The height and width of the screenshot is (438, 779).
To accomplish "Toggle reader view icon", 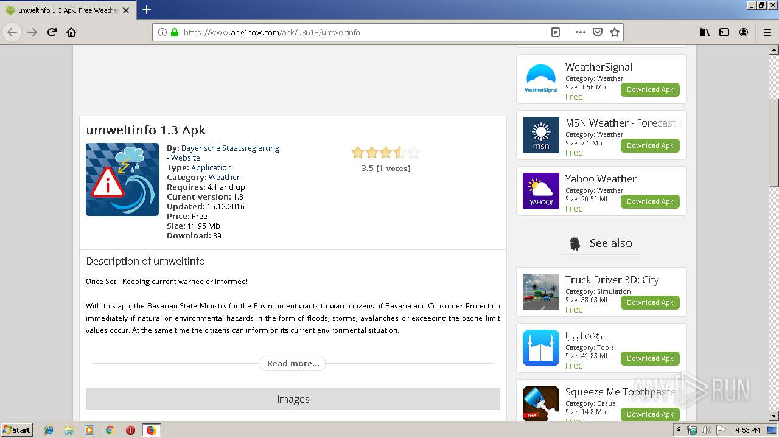I will tap(555, 32).
